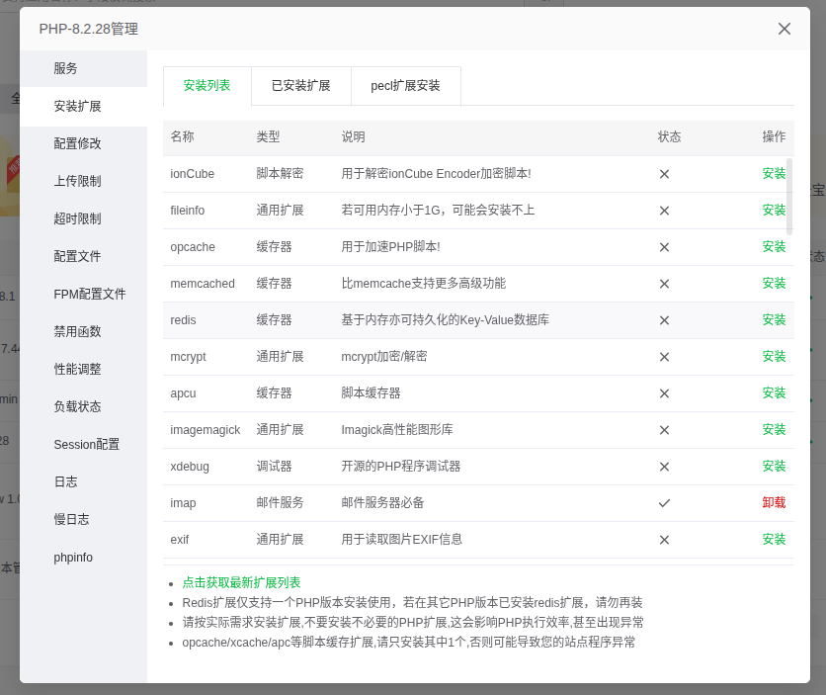Click the X status icon for redis

click(664, 320)
